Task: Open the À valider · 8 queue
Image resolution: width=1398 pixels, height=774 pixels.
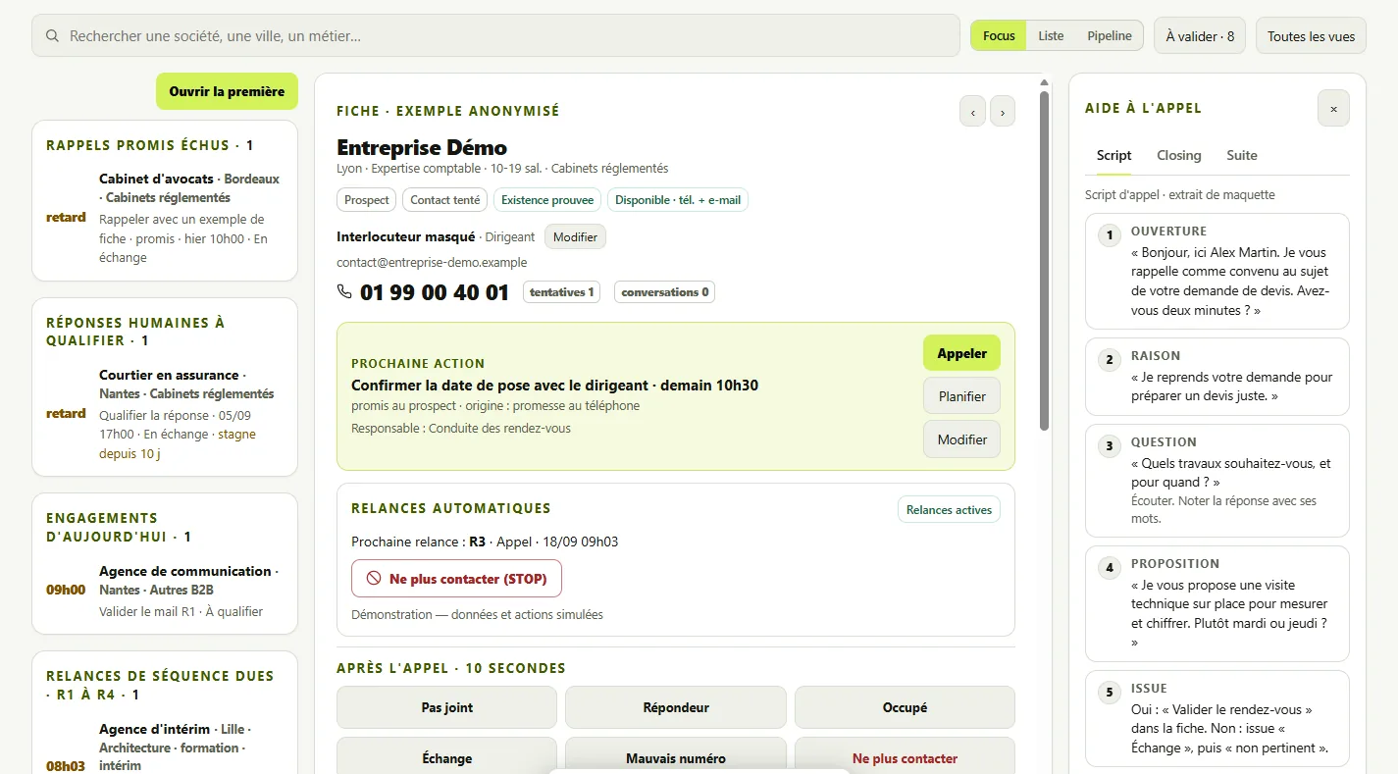Action: [x=1200, y=36]
